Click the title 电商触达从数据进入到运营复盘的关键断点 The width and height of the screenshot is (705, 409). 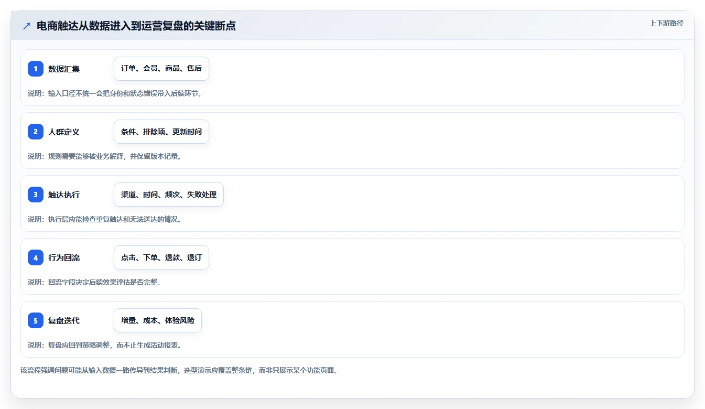136,26
